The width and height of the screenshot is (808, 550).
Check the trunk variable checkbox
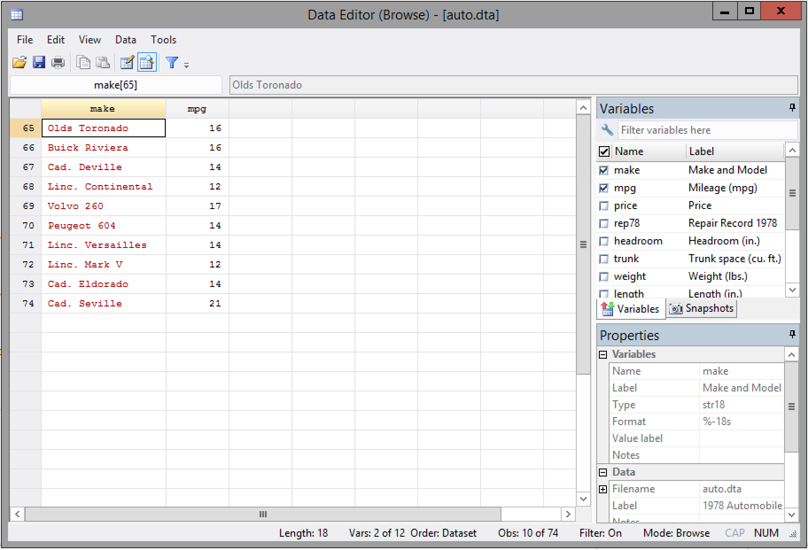[x=604, y=259]
